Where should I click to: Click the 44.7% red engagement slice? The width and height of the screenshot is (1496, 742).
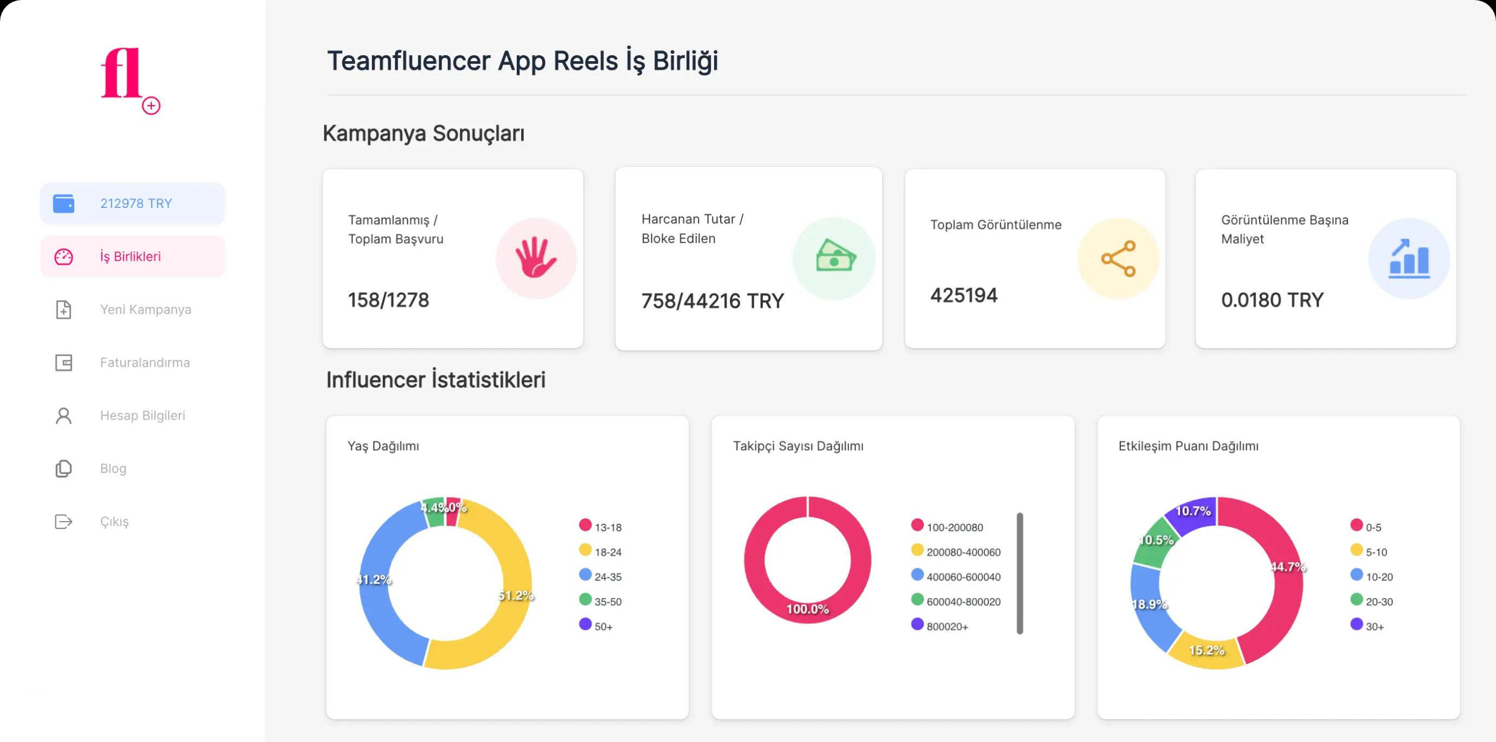[x=1288, y=568]
